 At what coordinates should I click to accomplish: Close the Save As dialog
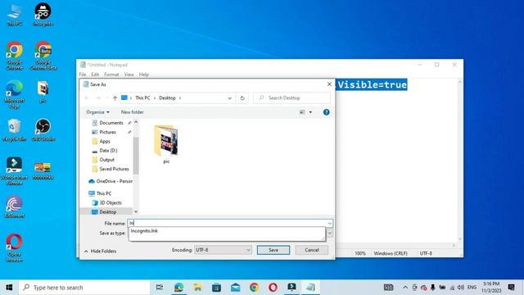pos(329,84)
